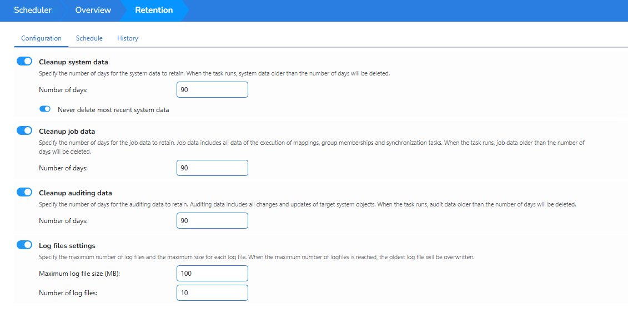Click the Cleanup job data heading

[x=67, y=132]
